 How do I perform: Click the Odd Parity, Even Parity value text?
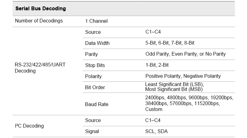coord(185,54)
